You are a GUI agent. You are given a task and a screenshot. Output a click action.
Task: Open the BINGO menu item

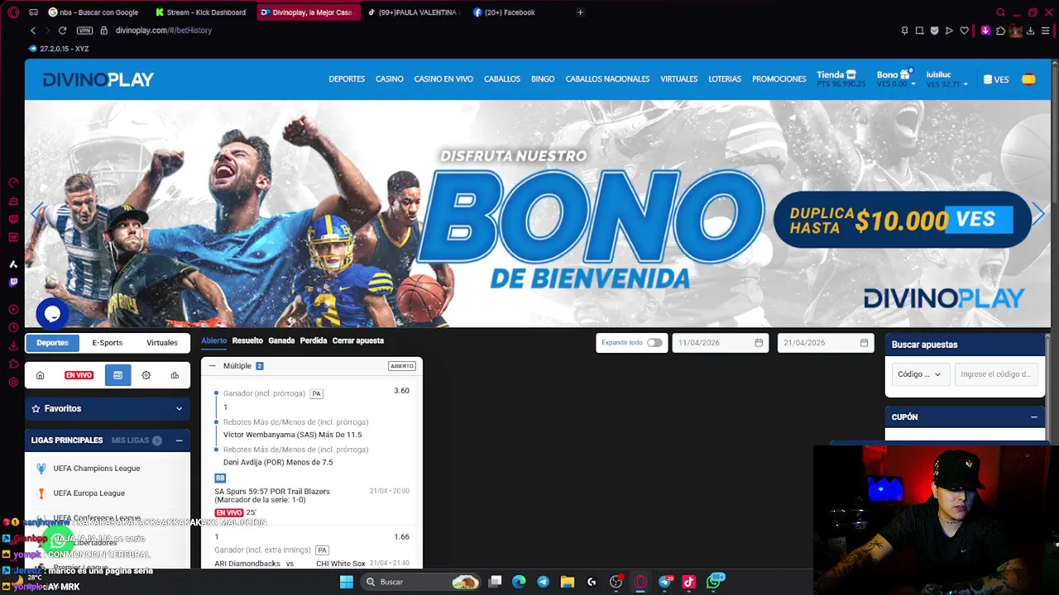pos(543,79)
